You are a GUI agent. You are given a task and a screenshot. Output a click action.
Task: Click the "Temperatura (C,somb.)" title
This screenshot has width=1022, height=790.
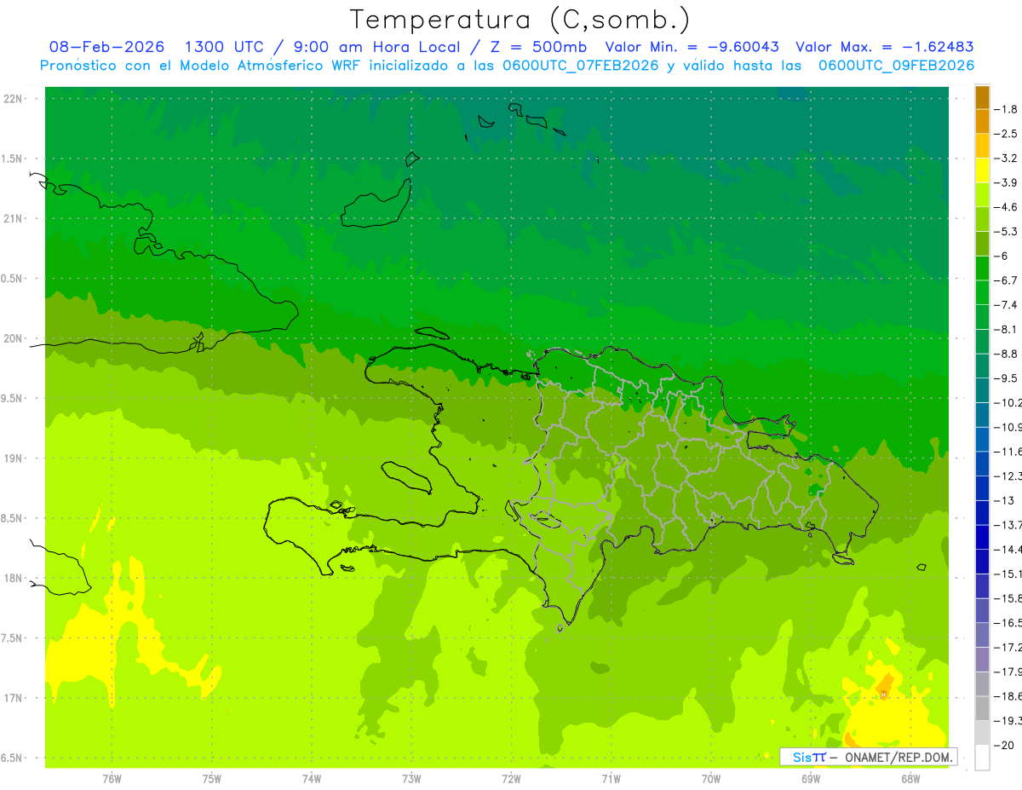[520, 20]
